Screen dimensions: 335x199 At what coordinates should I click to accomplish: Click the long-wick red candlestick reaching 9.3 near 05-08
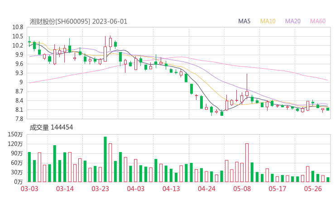(x=247, y=86)
